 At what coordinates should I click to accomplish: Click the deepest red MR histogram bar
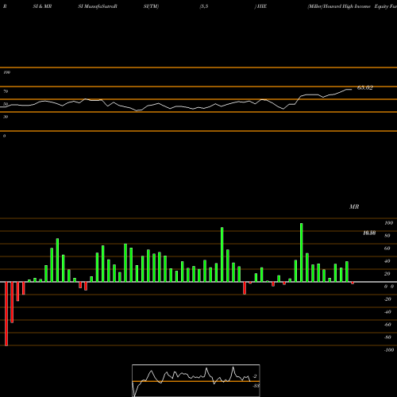(6, 314)
